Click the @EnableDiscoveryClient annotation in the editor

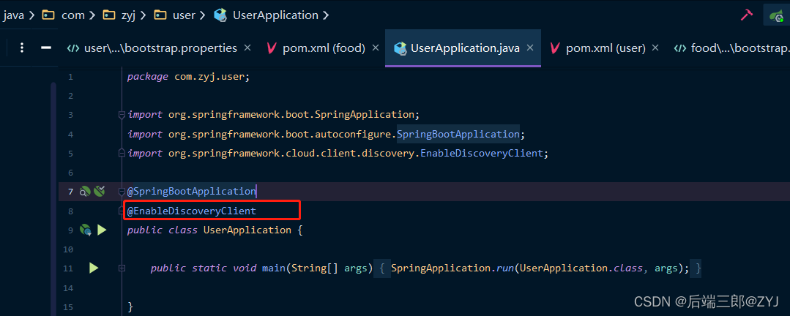coord(192,211)
